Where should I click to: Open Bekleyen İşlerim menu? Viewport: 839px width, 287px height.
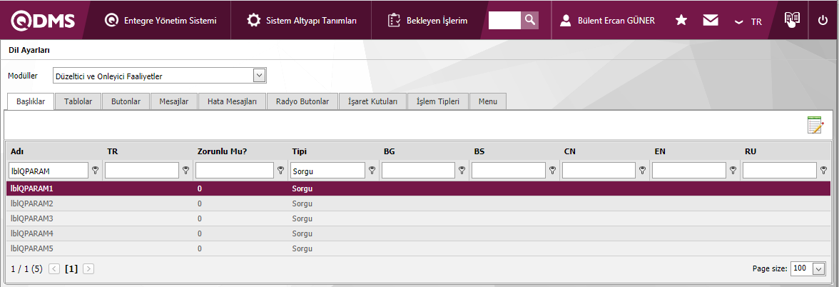coord(428,21)
